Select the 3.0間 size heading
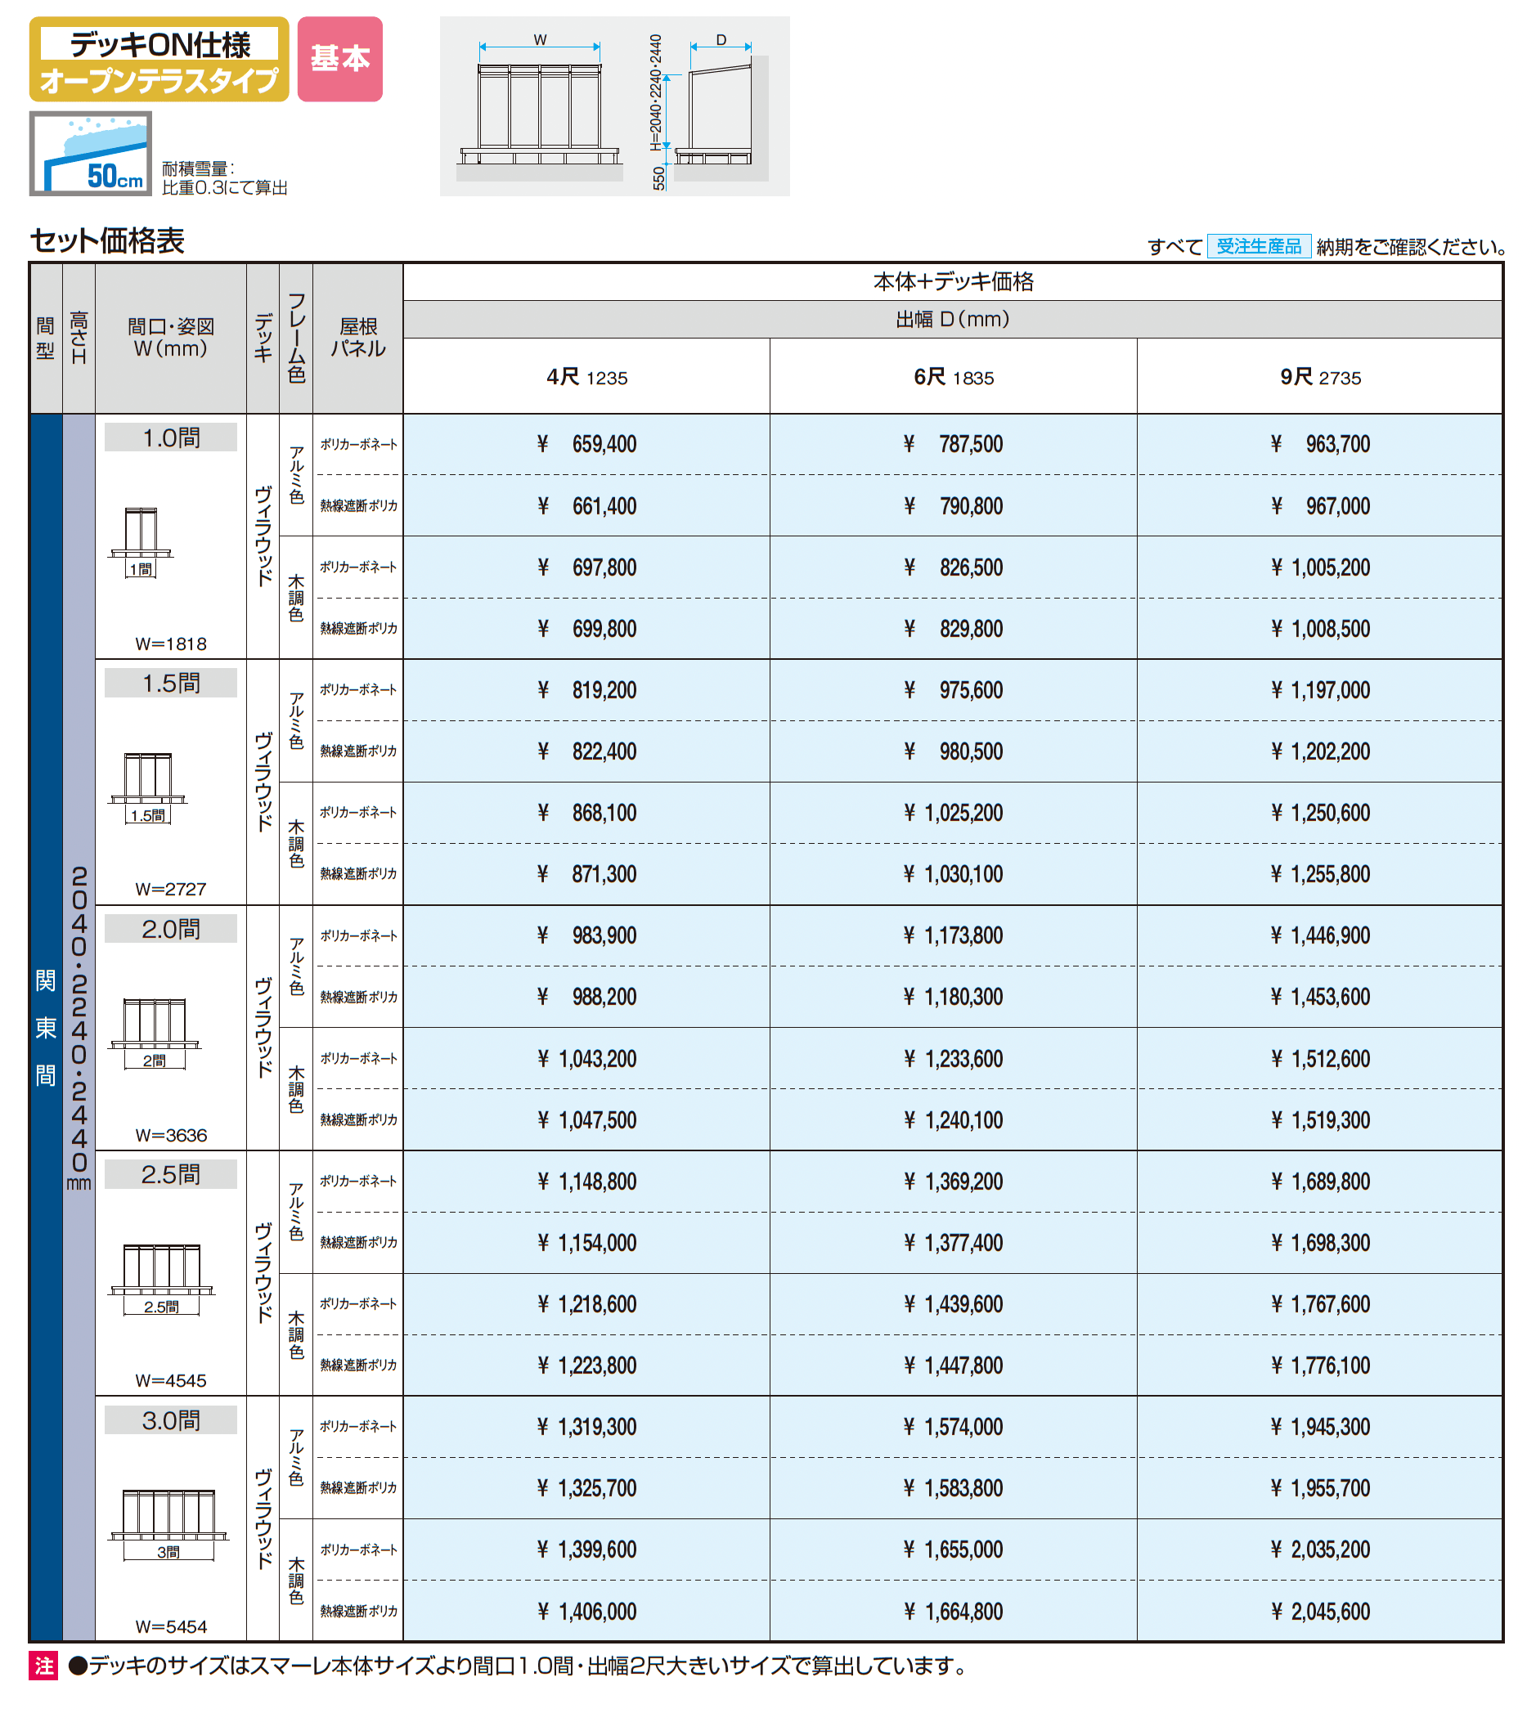This screenshot has height=1731, width=1536. pos(171,1420)
